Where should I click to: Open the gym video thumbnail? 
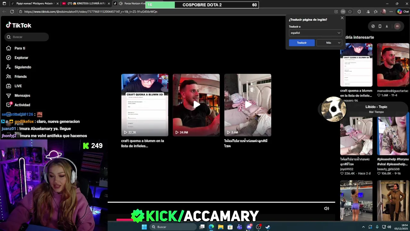[356, 201]
